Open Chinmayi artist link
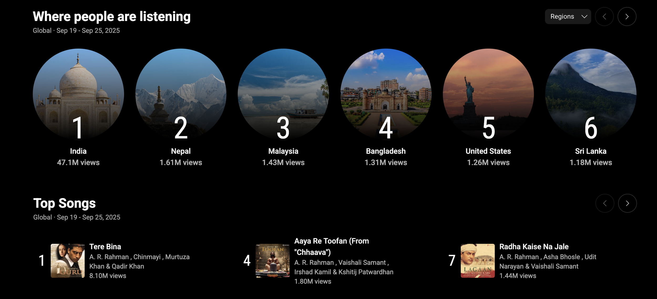Viewport: 657px width, 299px height. pyautogui.click(x=147, y=257)
